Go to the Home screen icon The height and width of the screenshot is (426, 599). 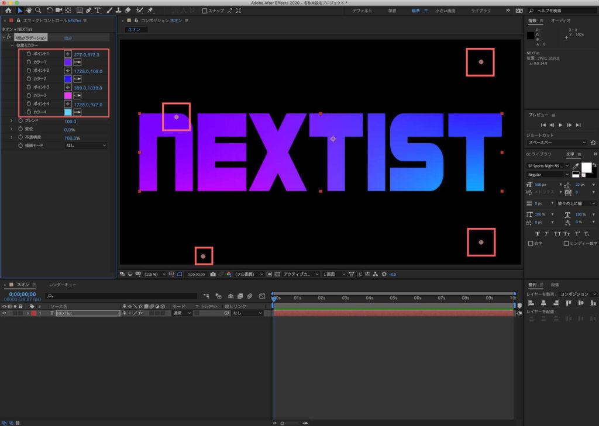point(8,11)
